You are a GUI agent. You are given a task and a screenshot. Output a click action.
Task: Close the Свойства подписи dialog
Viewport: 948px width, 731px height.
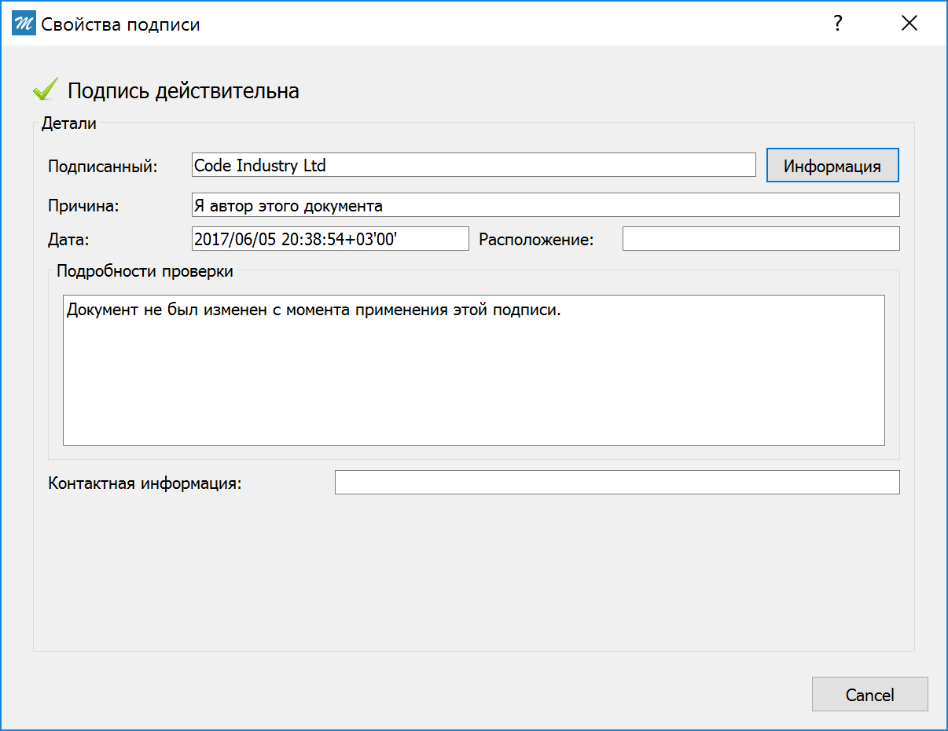[x=909, y=24]
